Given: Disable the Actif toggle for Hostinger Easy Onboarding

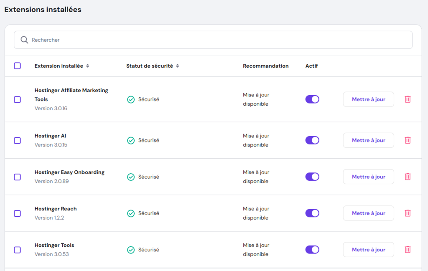Looking at the screenshot, I should [312, 176].
